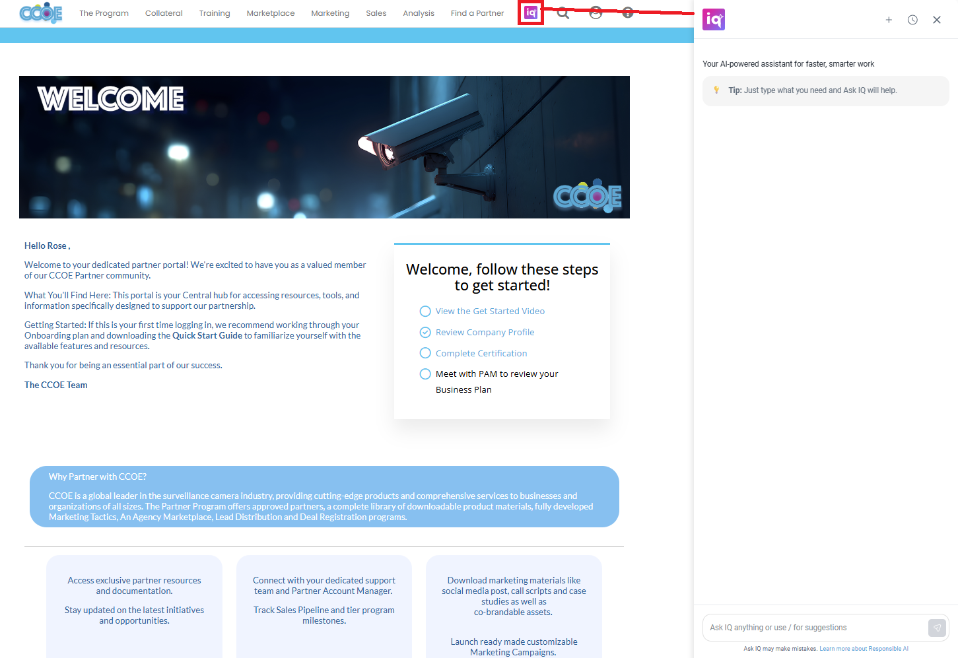This screenshot has width=958, height=658.
Task: Go to the Marketplace menu item
Action: tap(271, 13)
